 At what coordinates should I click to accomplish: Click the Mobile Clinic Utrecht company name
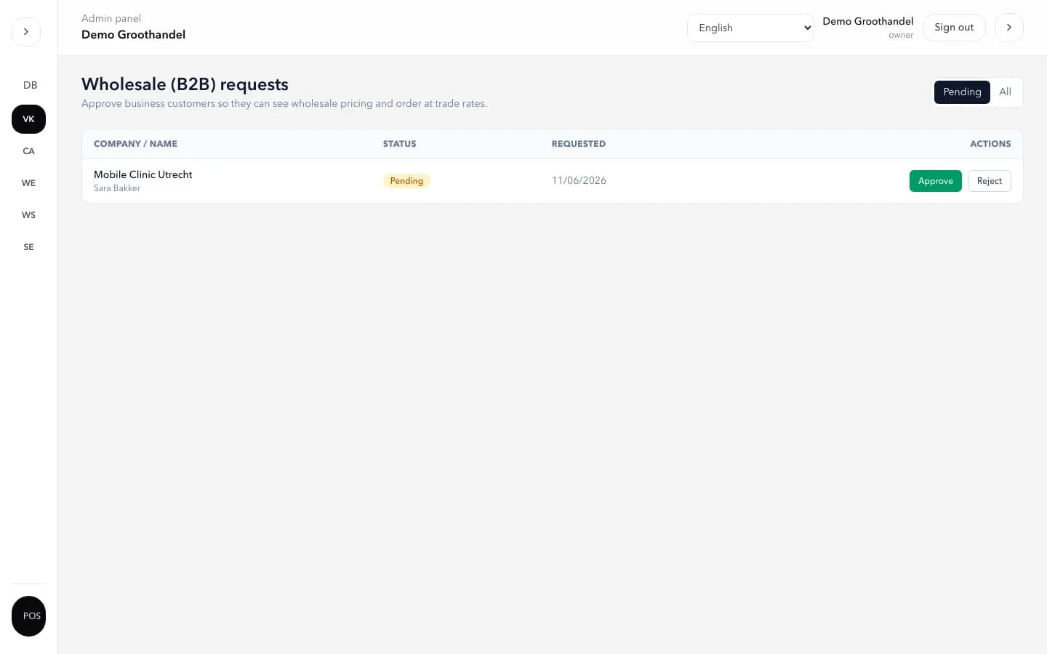pos(143,174)
